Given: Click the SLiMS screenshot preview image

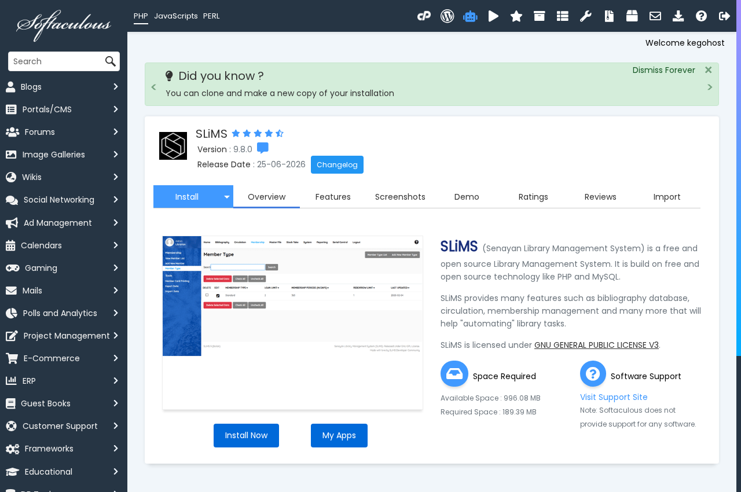Looking at the screenshot, I should point(292,323).
